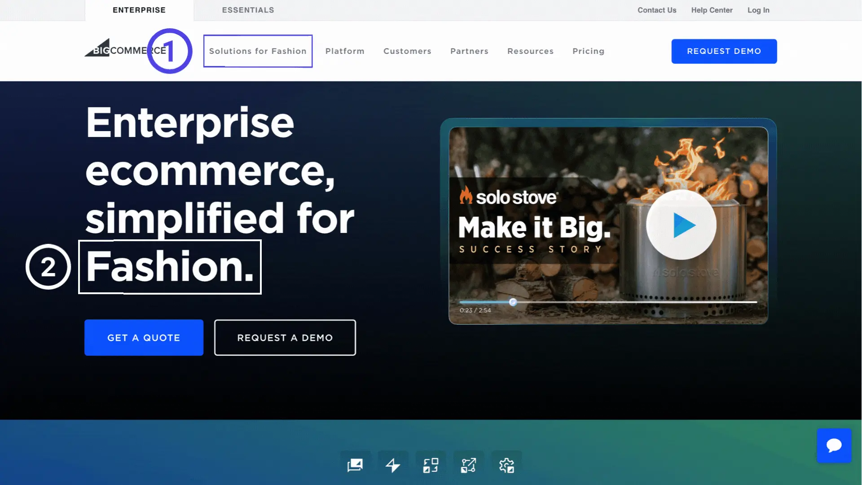The image size is (862, 485).
Task: Open the Solutions for Fashion menu
Action: click(x=258, y=51)
